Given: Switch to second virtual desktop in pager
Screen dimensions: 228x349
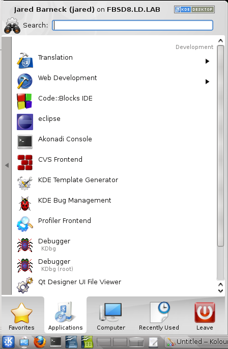Looking at the screenshot, I should click(120, 342).
